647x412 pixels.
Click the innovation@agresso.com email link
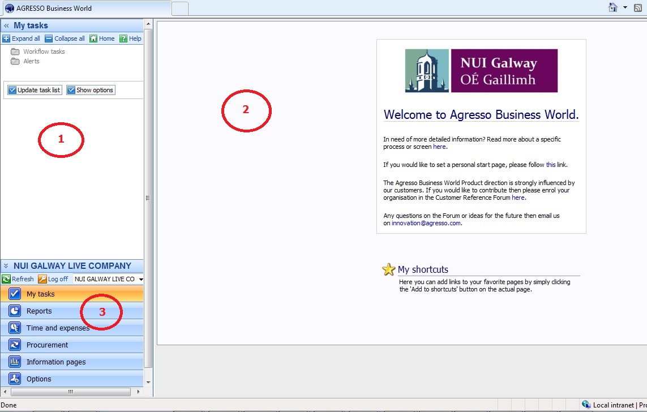point(426,223)
